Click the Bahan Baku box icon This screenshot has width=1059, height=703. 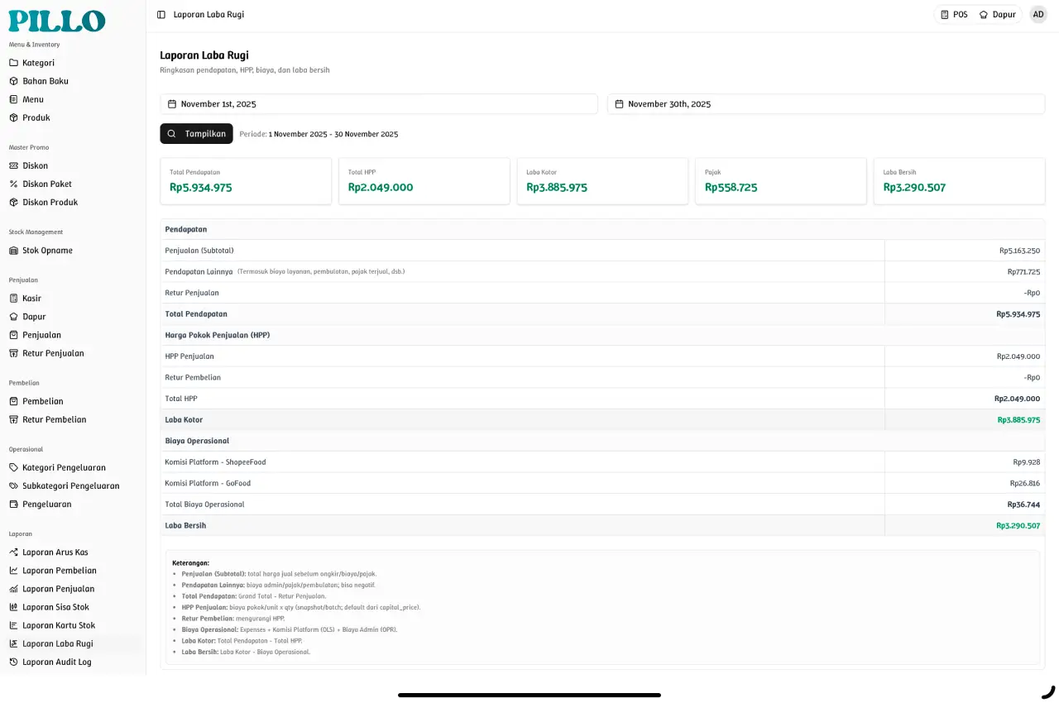[x=14, y=81]
